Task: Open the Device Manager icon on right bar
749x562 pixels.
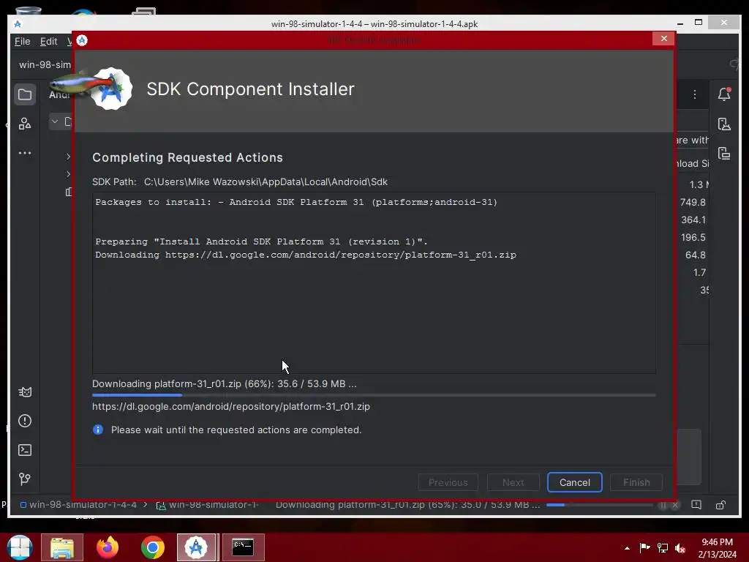Action: tap(724, 124)
